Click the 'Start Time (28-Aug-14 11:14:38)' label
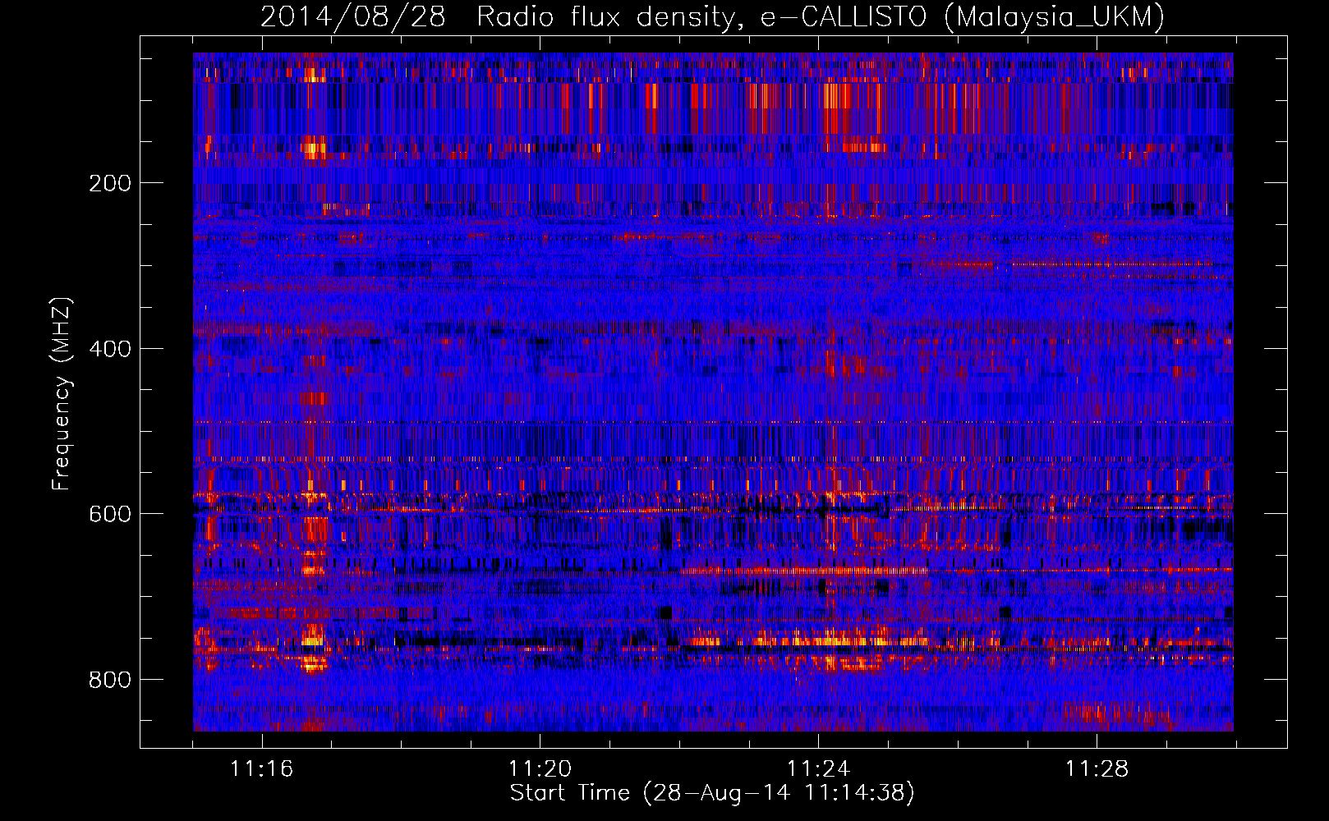This screenshot has height=821, width=1329. coord(712,793)
